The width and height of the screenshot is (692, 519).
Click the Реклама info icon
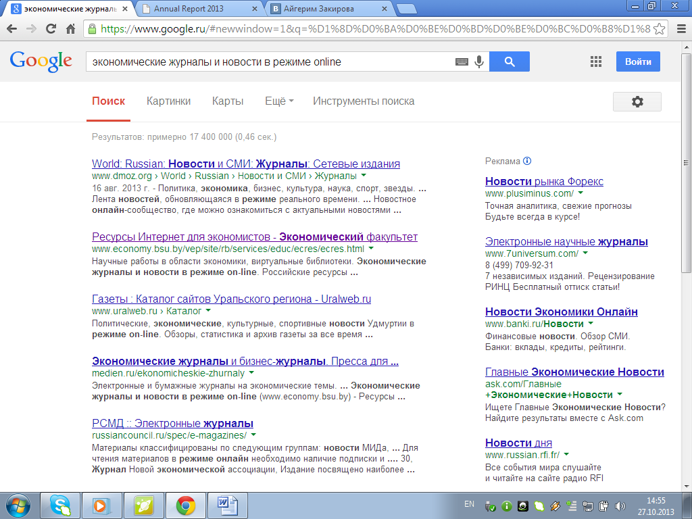[x=527, y=161]
